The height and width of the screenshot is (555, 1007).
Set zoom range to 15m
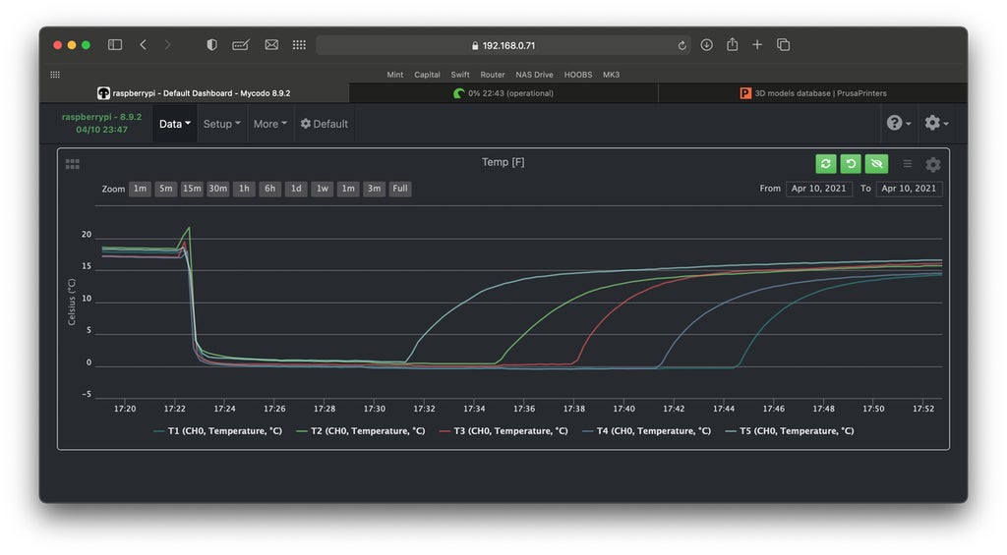192,189
